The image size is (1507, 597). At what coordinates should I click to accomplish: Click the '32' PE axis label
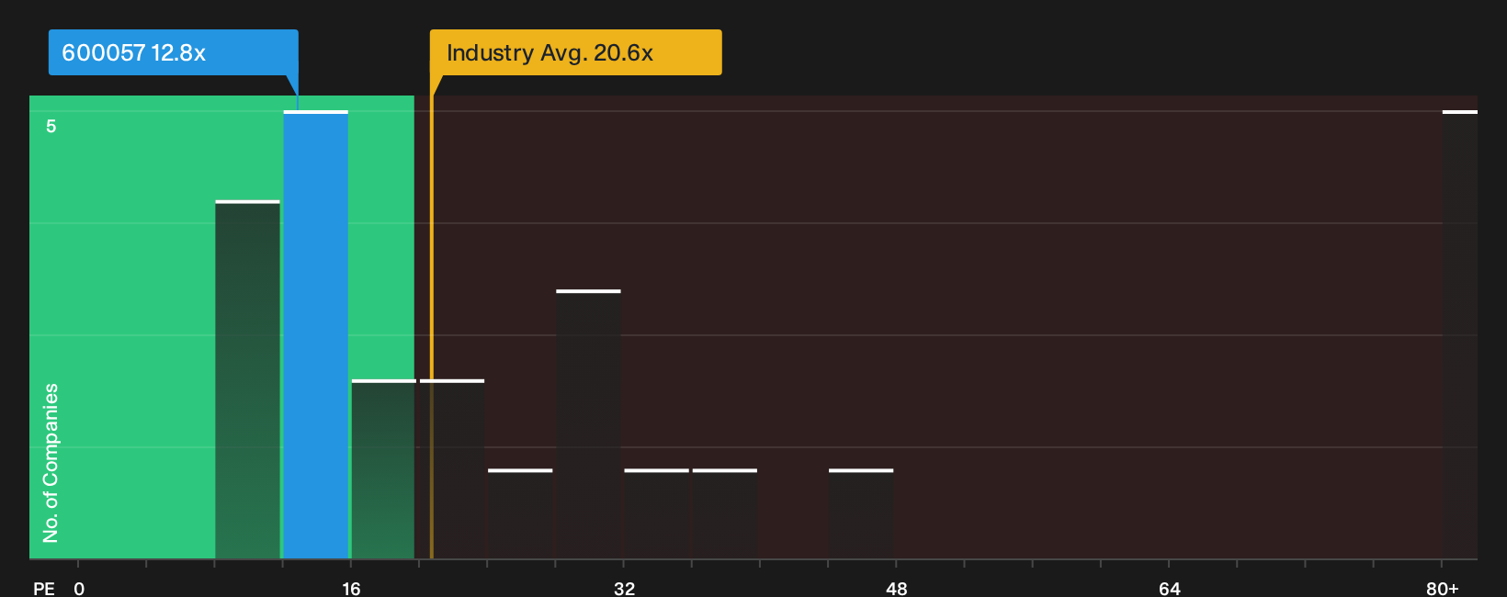(x=624, y=588)
